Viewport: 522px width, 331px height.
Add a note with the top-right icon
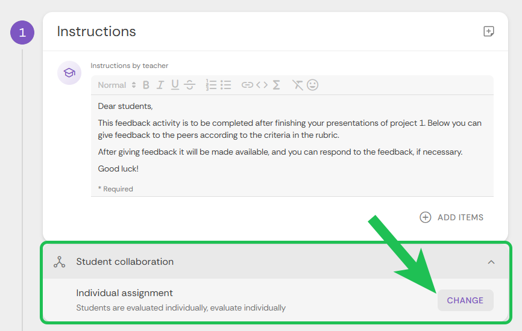pos(489,31)
